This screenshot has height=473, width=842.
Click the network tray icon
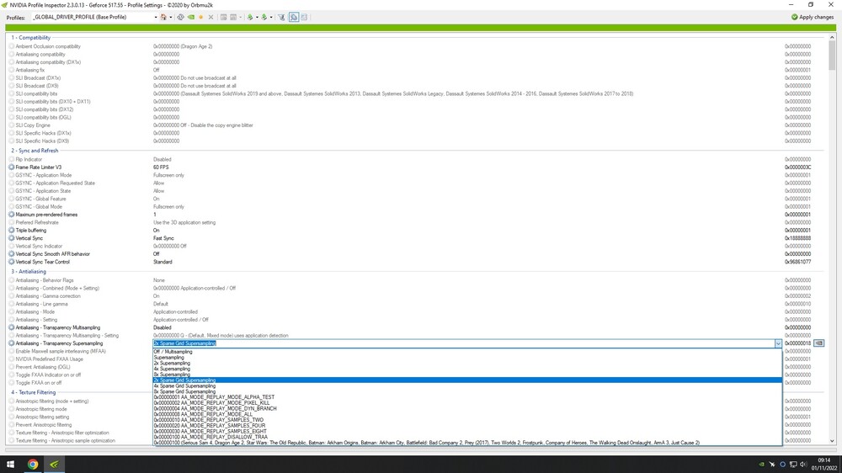(x=793, y=465)
